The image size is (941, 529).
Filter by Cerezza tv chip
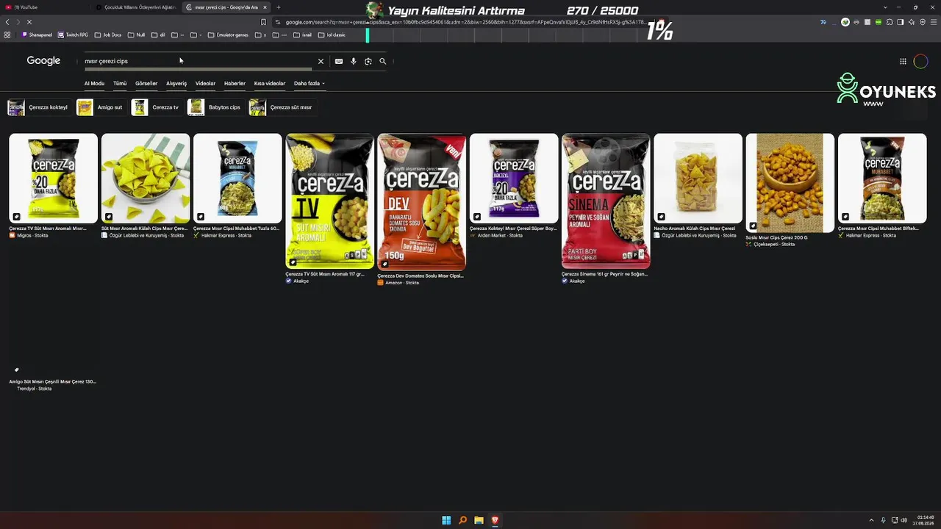[156, 107]
